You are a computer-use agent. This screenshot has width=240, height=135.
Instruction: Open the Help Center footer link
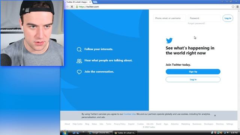click(x=78, y=124)
